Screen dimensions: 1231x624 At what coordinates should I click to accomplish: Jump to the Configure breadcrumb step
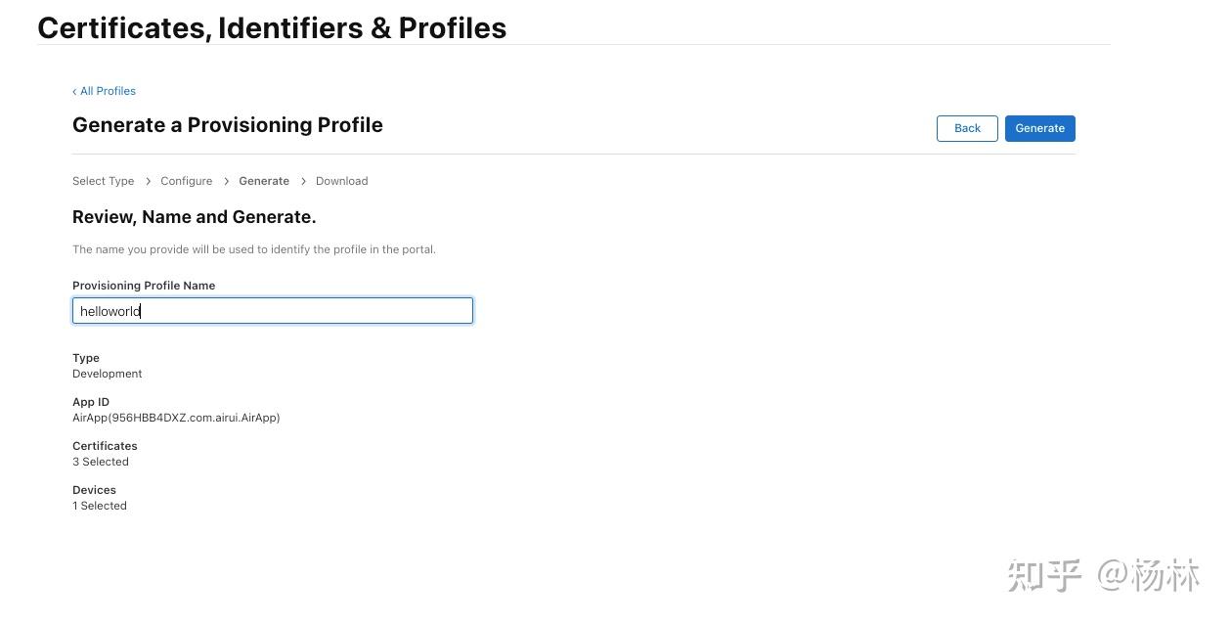pyautogui.click(x=186, y=181)
